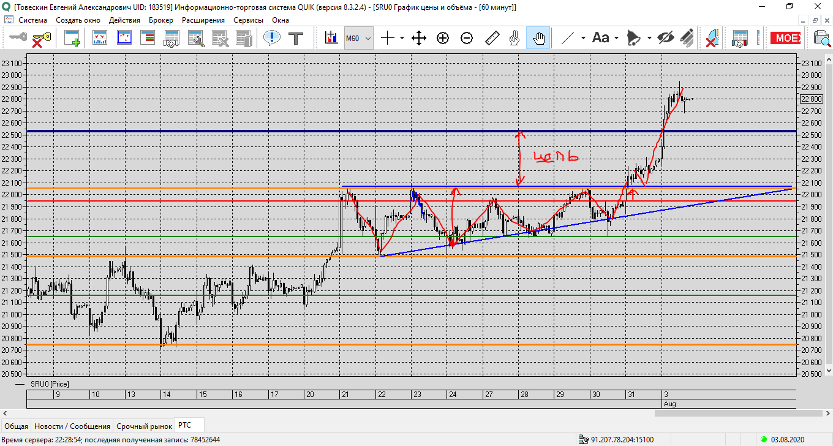Click the horizontal scrollbar left arrow
This screenshot has width=833, height=446.
click(x=6, y=413)
